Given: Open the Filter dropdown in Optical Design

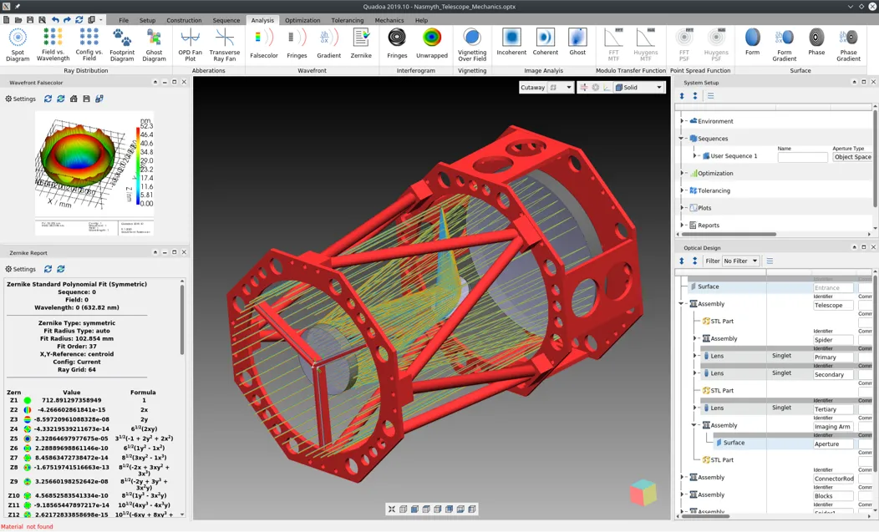Looking at the screenshot, I should tap(740, 261).
